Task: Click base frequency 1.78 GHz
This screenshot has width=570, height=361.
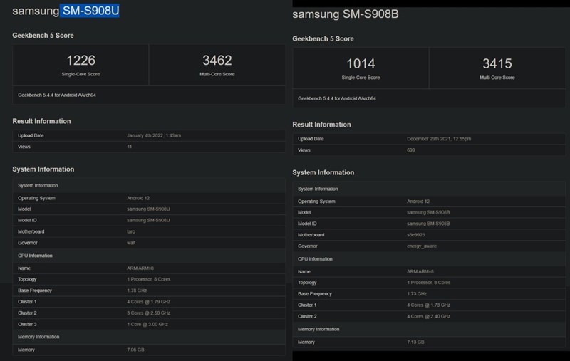Action: coord(137,291)
